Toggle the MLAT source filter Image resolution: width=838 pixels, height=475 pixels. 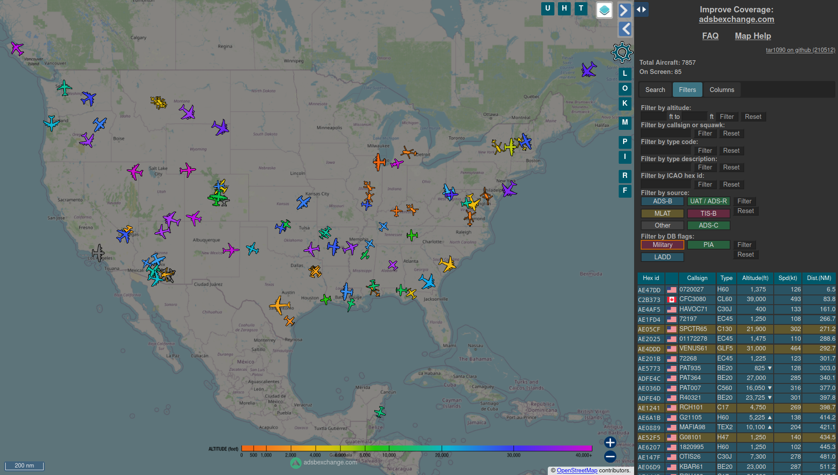(662, 214)
